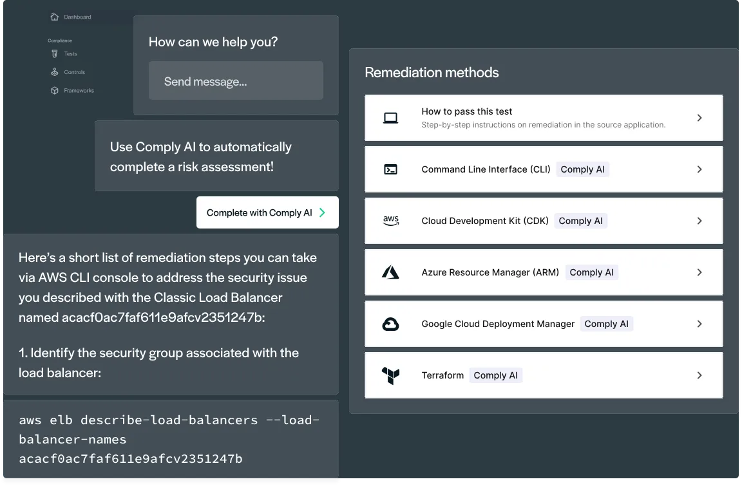Click the Controls icon in sidebar
The width and height of the screenshot is (742, 486).
click(55, 72)
